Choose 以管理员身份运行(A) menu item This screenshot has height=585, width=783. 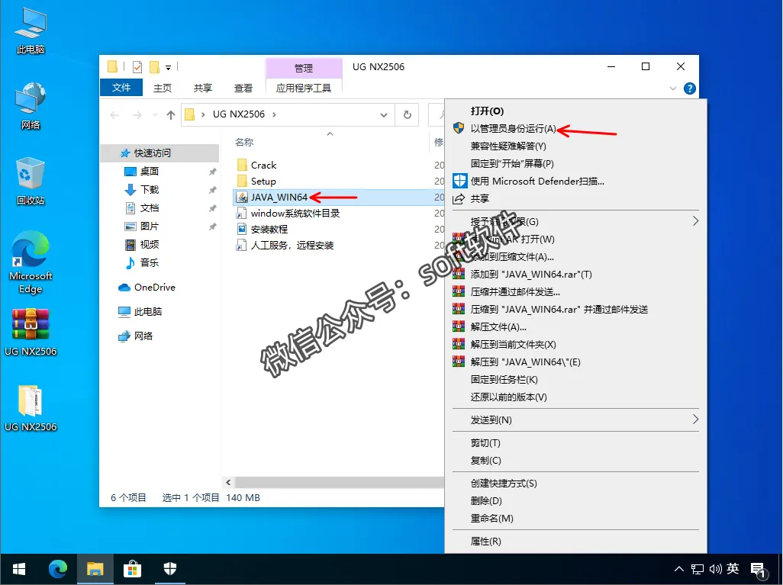point(575,128)
